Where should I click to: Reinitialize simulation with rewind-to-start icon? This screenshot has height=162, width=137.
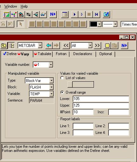96,14
